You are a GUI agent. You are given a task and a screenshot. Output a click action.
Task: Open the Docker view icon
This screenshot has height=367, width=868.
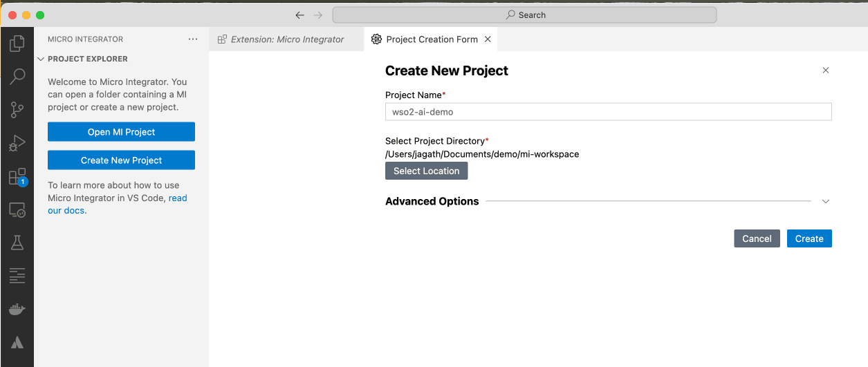[17, 309]
